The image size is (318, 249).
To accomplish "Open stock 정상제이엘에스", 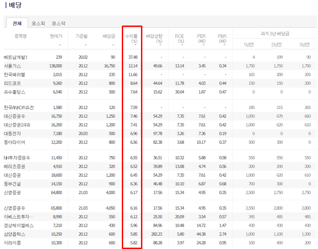I will [19, 225].
